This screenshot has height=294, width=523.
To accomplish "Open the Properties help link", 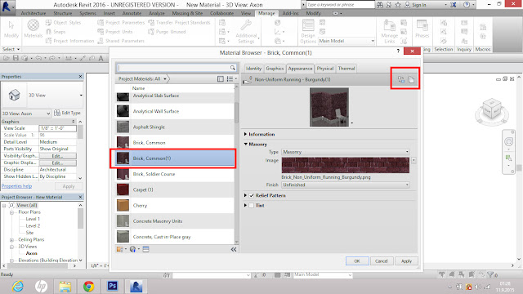I will click(16, 186).
